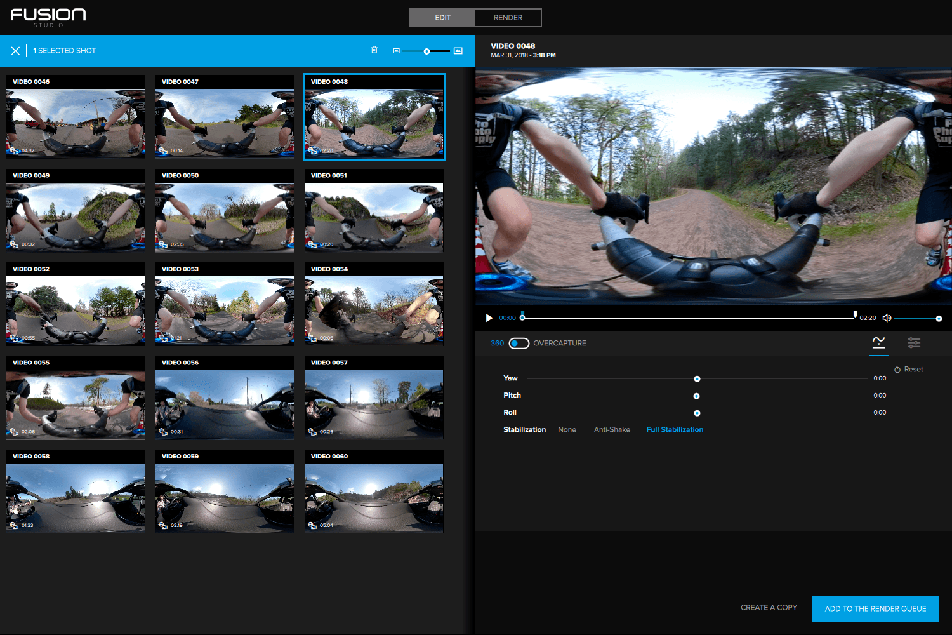Click the 360 video icon on VIDEO 0056
This screenshot has height=635, width=952.
[x=163, y=431]
